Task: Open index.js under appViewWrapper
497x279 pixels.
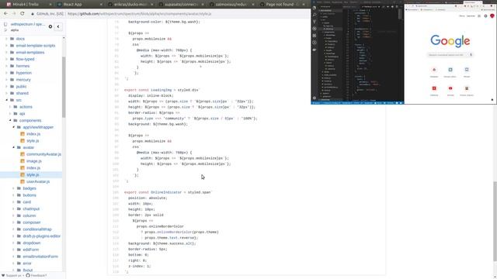Action: (x=33, y=134)
